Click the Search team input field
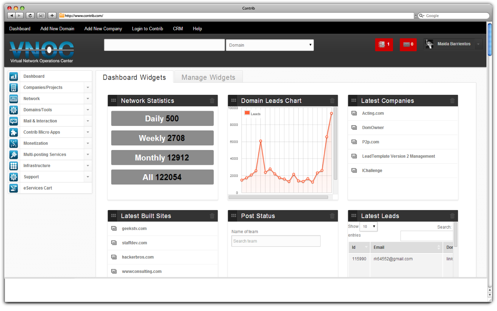 276,241
